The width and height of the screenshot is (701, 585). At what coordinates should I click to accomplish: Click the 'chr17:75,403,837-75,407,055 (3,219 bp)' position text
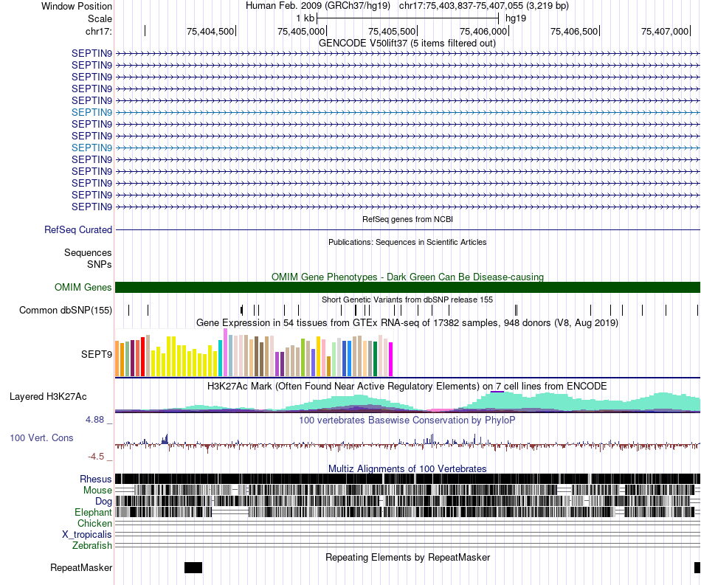tap(484, 6)
